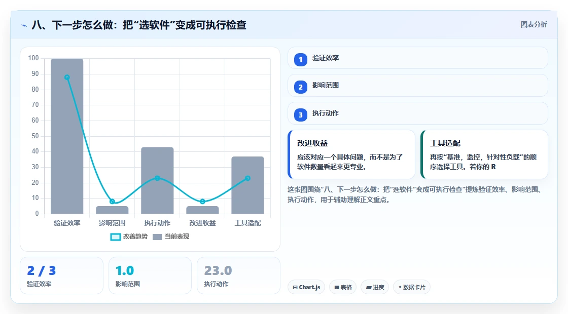568x314 pixels.
Task: Click the 工具适配 x-axis label
Action: pyautogui.click(x=248, y=223)
